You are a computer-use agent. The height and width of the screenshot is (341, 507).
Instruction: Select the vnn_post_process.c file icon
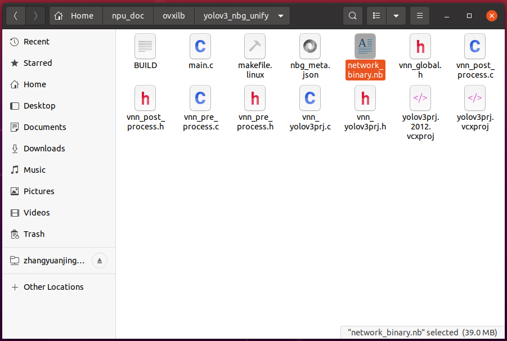click(475, 46)
